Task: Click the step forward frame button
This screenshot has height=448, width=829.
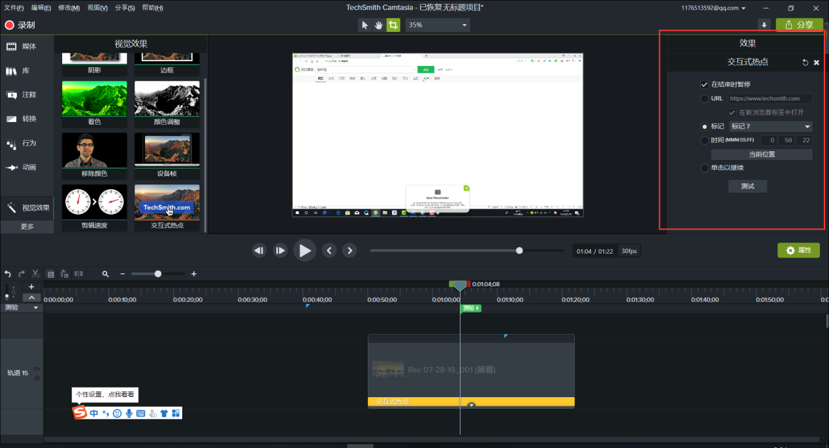Action: (280, 250)
